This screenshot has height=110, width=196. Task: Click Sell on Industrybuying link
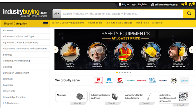pyautogui.click(x=166, y=5)
